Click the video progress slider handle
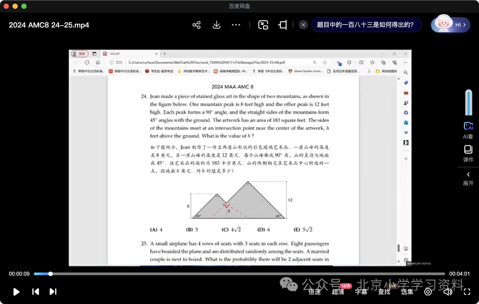This screenshot has height=304, width=479. (x=51, y=274)
